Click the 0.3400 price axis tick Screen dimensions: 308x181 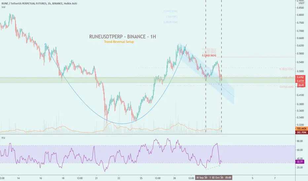click(300, 117)
